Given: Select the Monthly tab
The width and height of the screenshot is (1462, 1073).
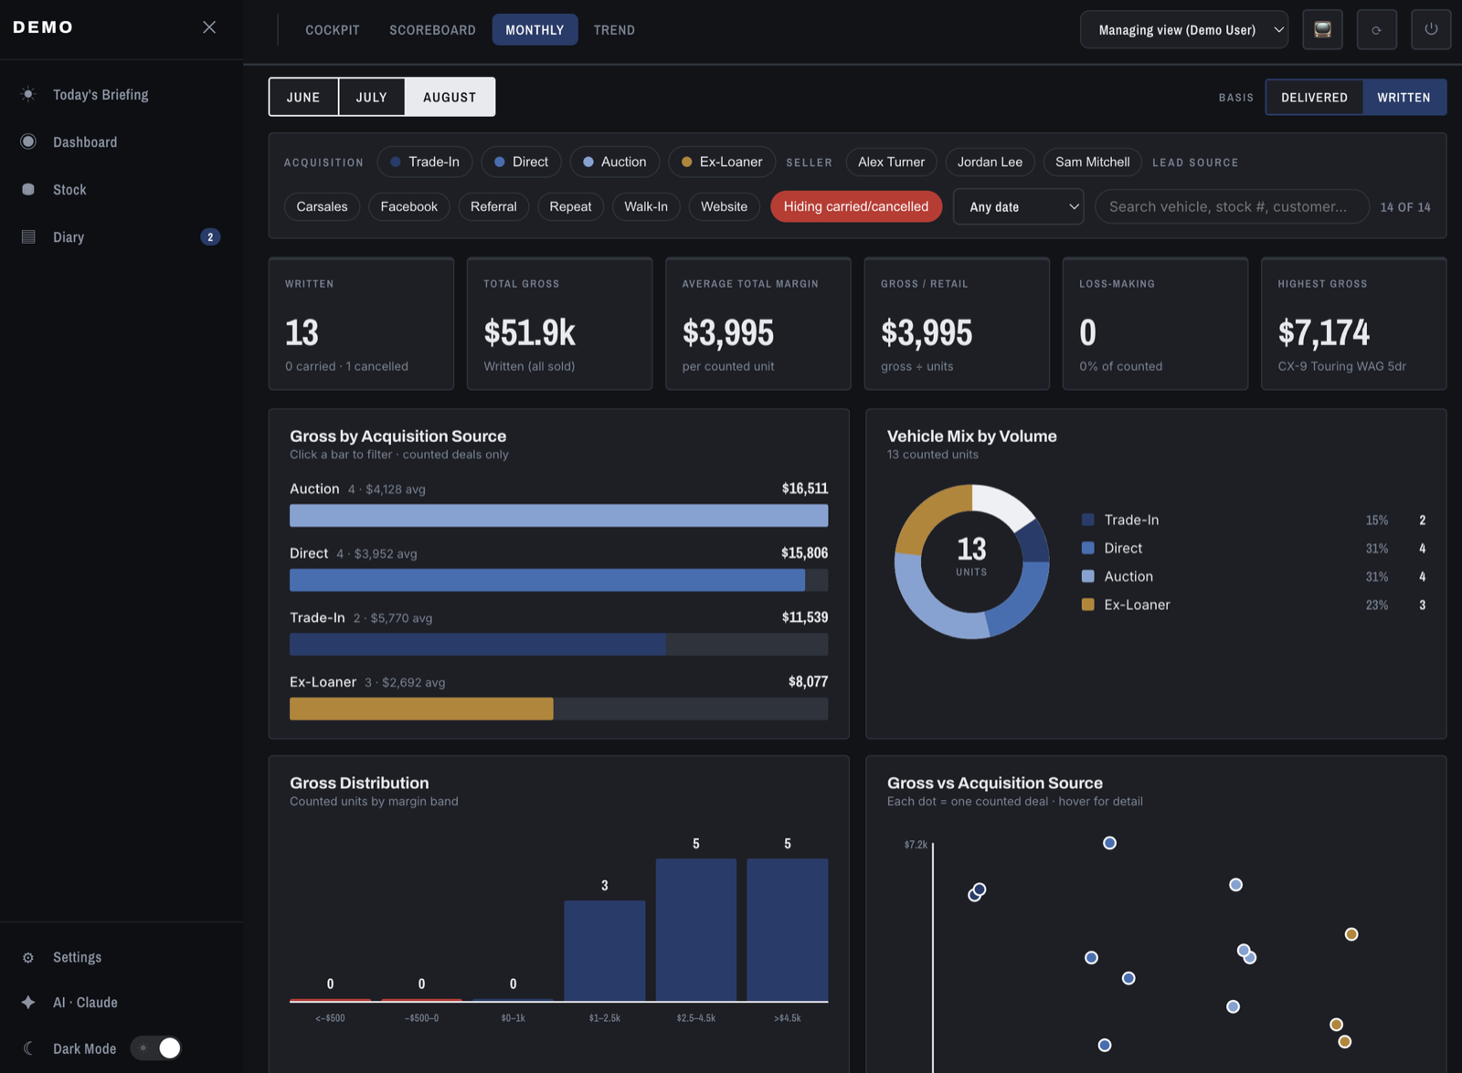Looking at the screenshot, I should [535, 30].
